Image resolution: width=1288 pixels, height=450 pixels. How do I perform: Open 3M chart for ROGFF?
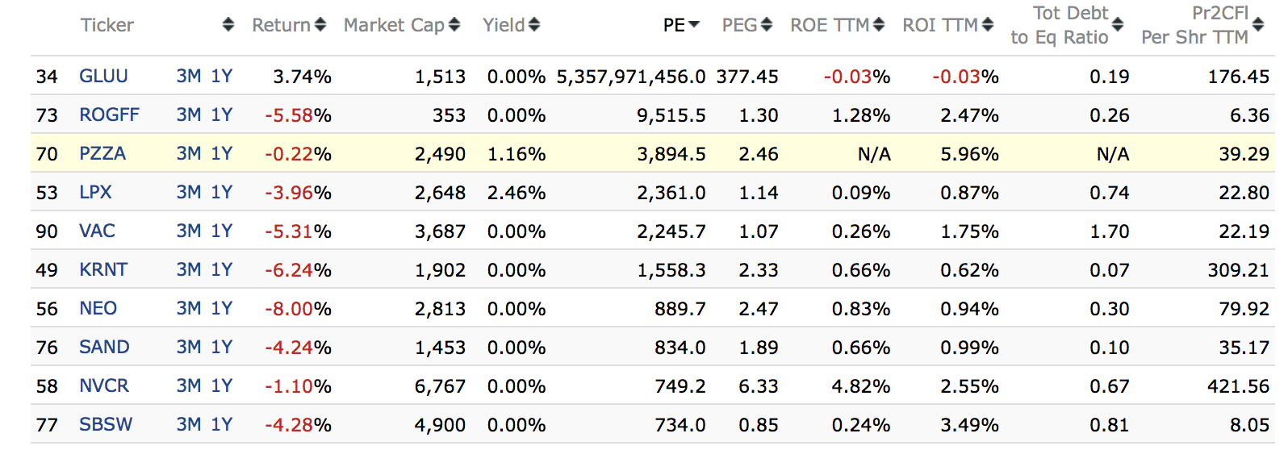[x=189, y=115]
